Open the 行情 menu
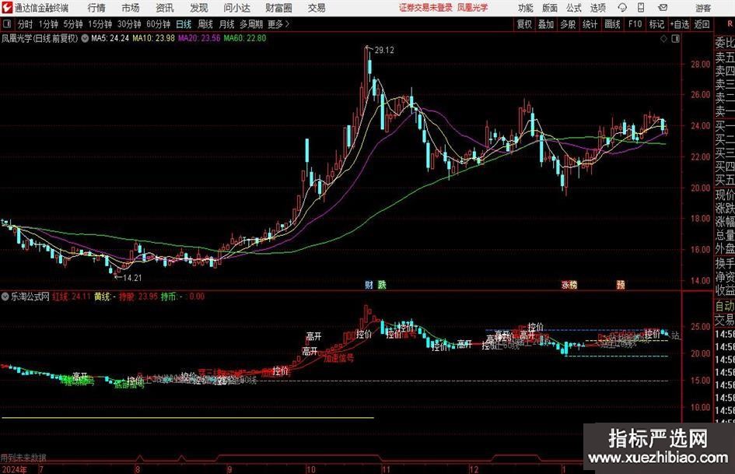Viewport: 735px width, 474px height. 96,8
